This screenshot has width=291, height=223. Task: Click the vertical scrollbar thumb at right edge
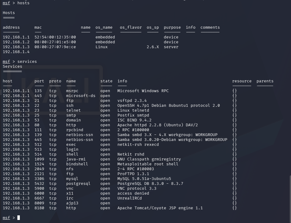290,199
